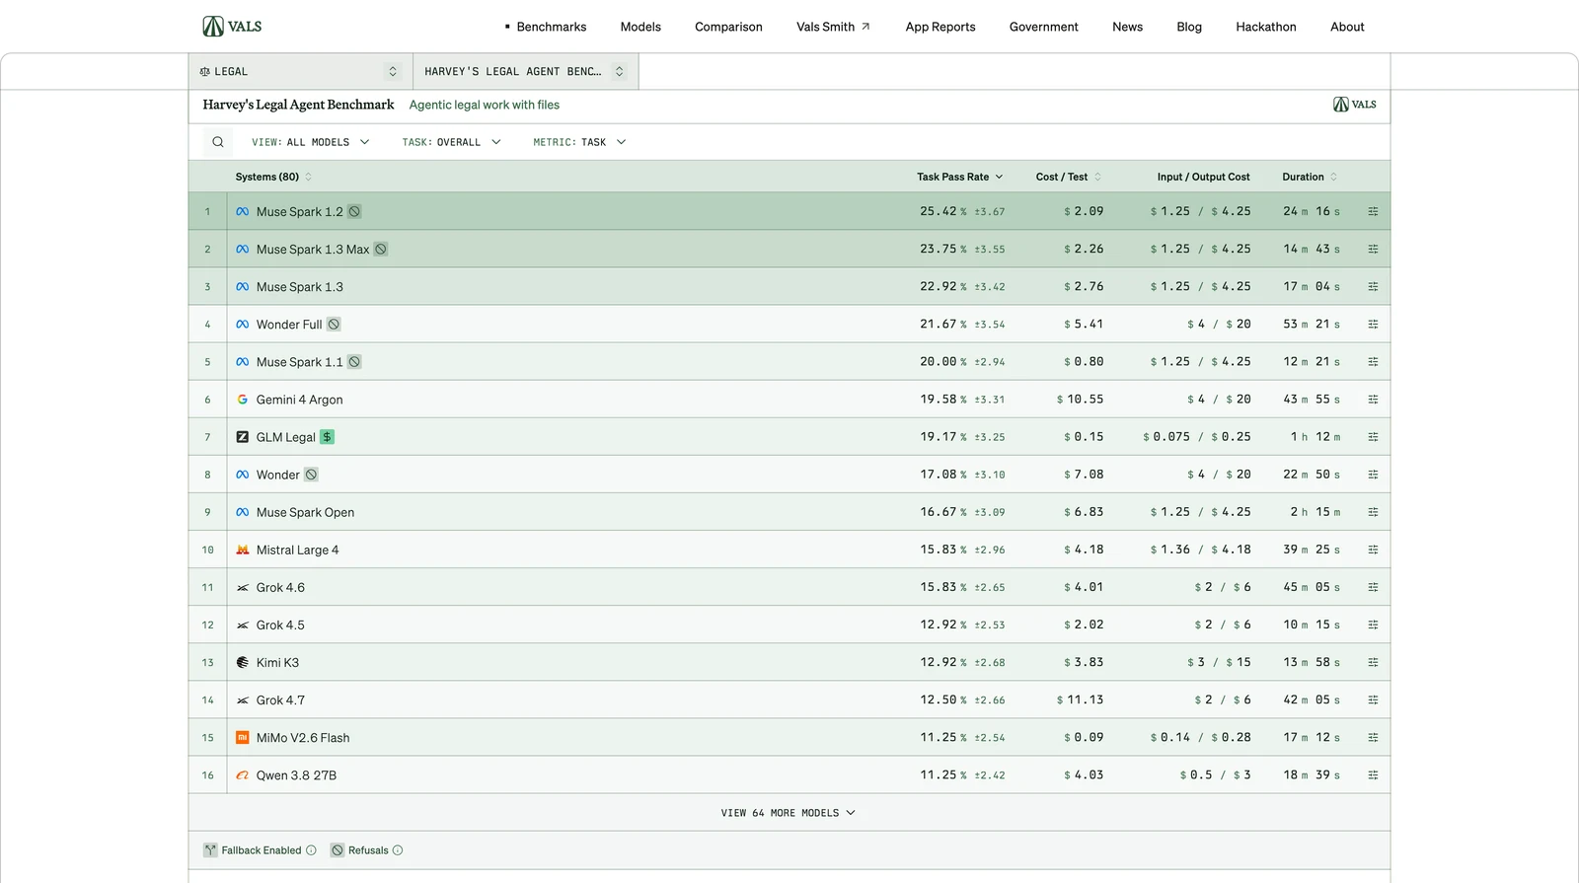Click the Refusals legend info icon
1579x883 pixels.
click(398, 850)
